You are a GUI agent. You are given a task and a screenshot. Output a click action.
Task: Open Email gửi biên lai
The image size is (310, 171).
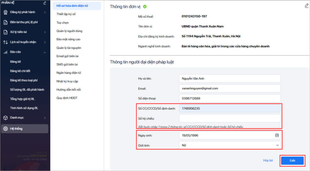click(x=68, y=56)
